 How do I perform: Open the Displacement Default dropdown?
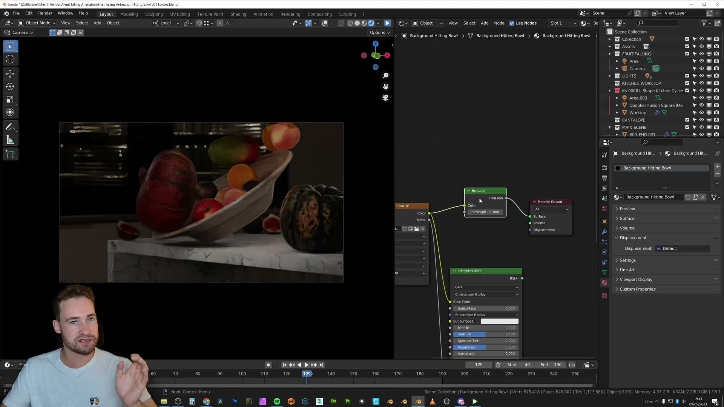pos(683,249)
